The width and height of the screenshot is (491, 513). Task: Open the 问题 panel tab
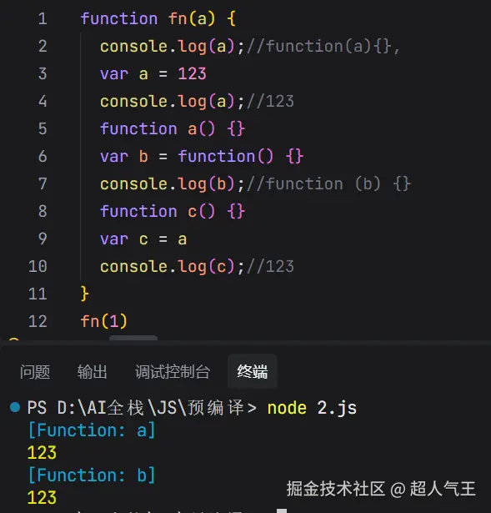[35, 372]
